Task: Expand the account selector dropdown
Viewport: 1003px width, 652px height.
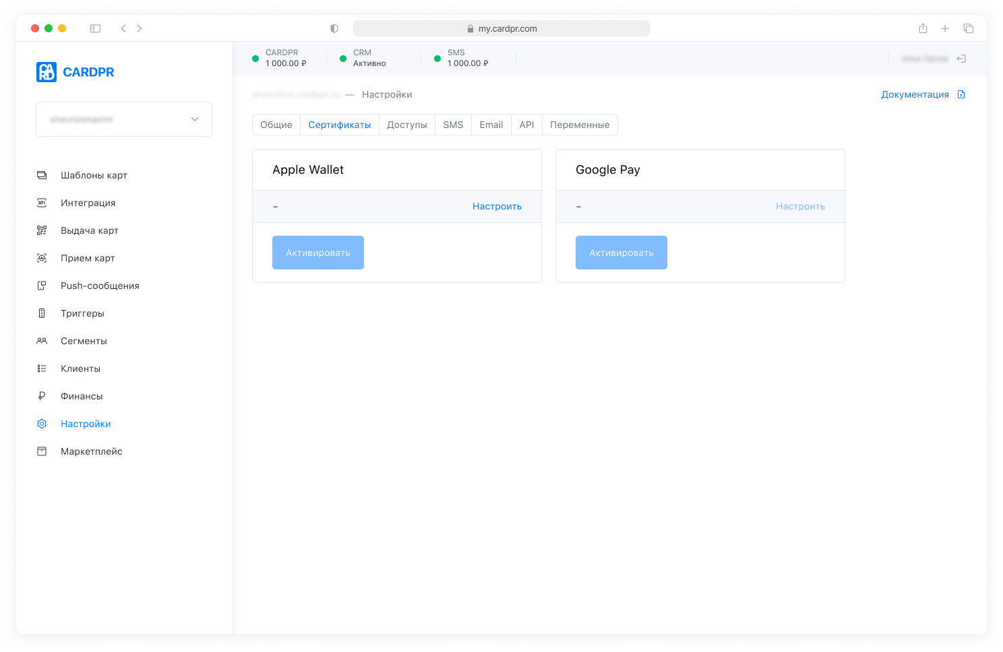Action: [124, 119]
